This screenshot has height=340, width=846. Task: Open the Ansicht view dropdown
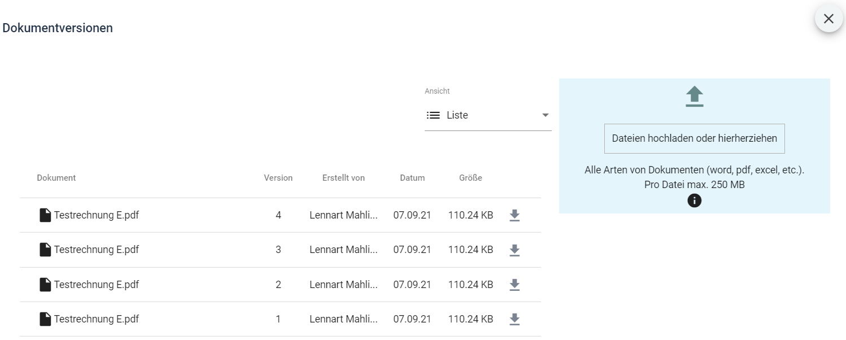click(487, 115)
